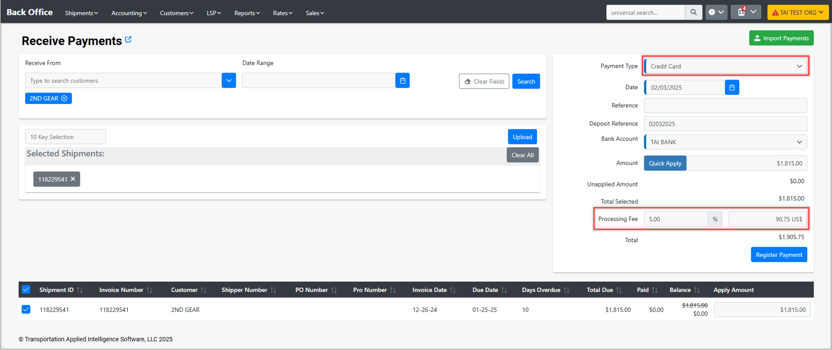
Task: Remove the 2ND GEAR customer tag
Action: pos(64,99)
